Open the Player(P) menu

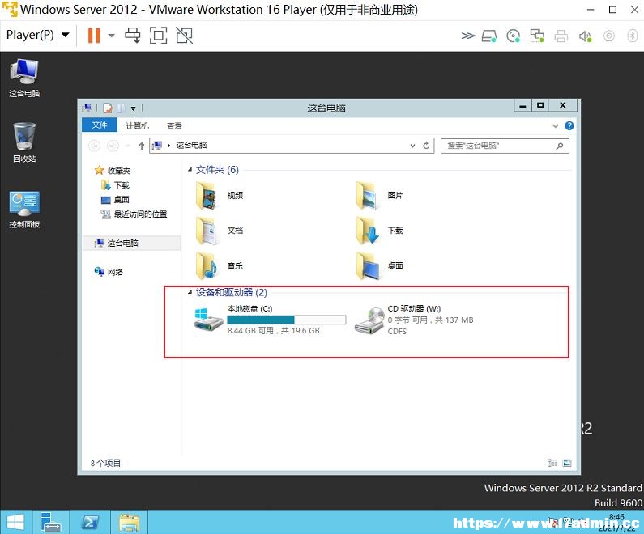37,35
